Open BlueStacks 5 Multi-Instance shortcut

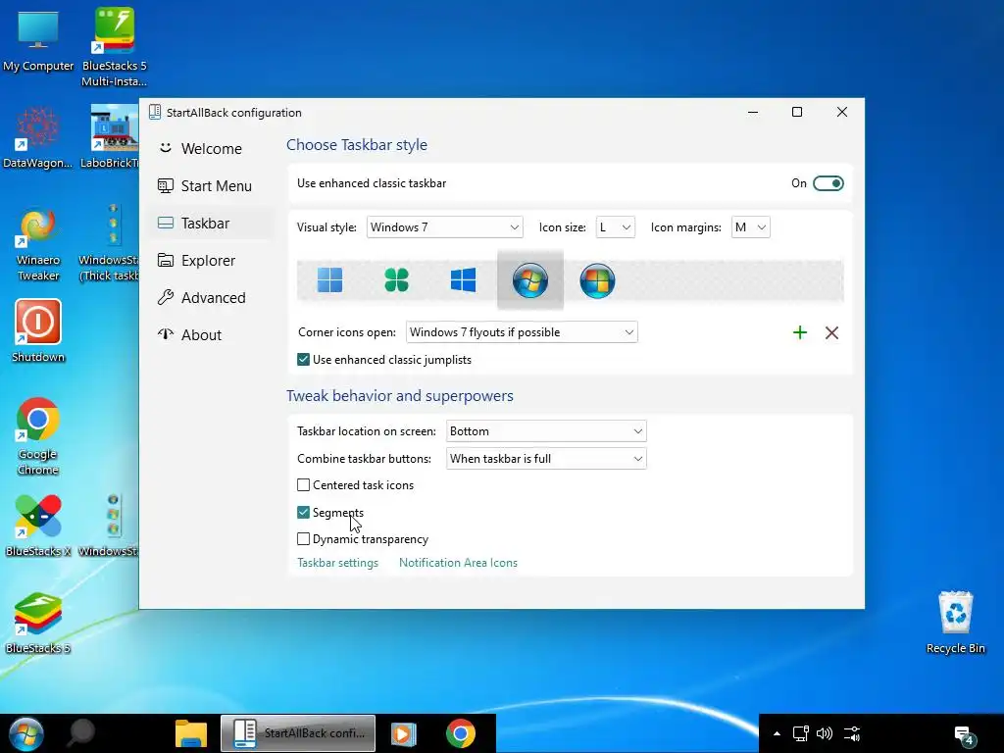click(x=114, y=46)
